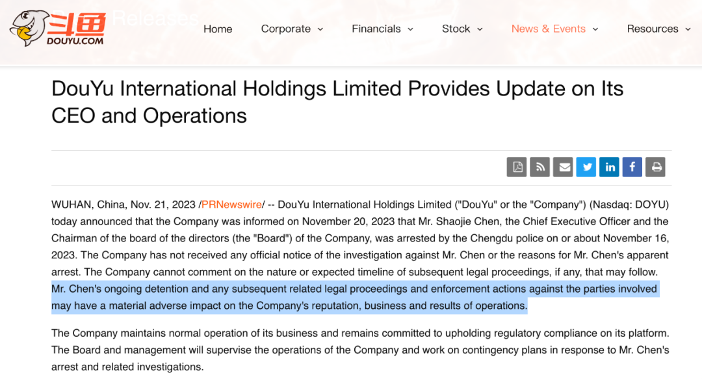Open the Resources dropdown arrow
Image resolution: width=702 pixels, height=379 pixels.
point(689,29)
